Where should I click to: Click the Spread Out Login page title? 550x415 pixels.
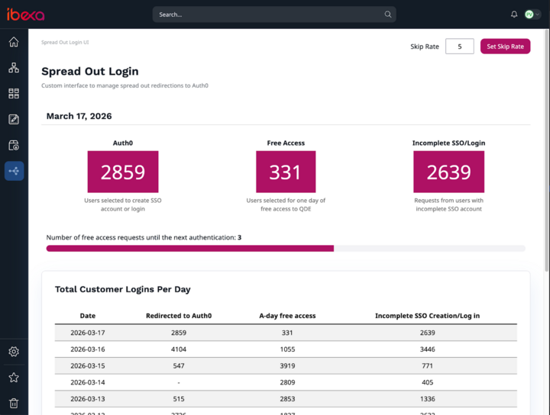[90, 72]
